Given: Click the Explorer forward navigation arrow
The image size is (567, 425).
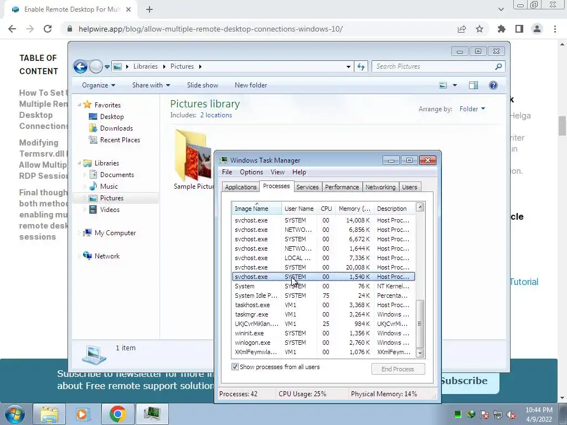Looking at the screenshot, I should pos(96,66).
